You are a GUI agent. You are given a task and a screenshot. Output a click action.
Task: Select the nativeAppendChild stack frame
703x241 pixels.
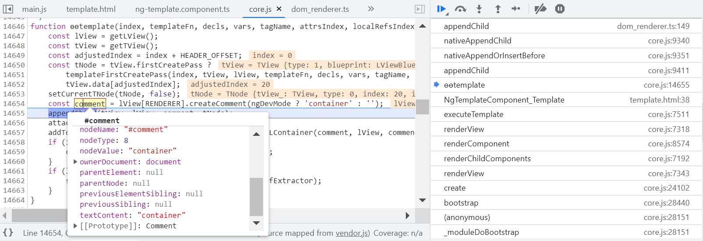click(566, 41)
